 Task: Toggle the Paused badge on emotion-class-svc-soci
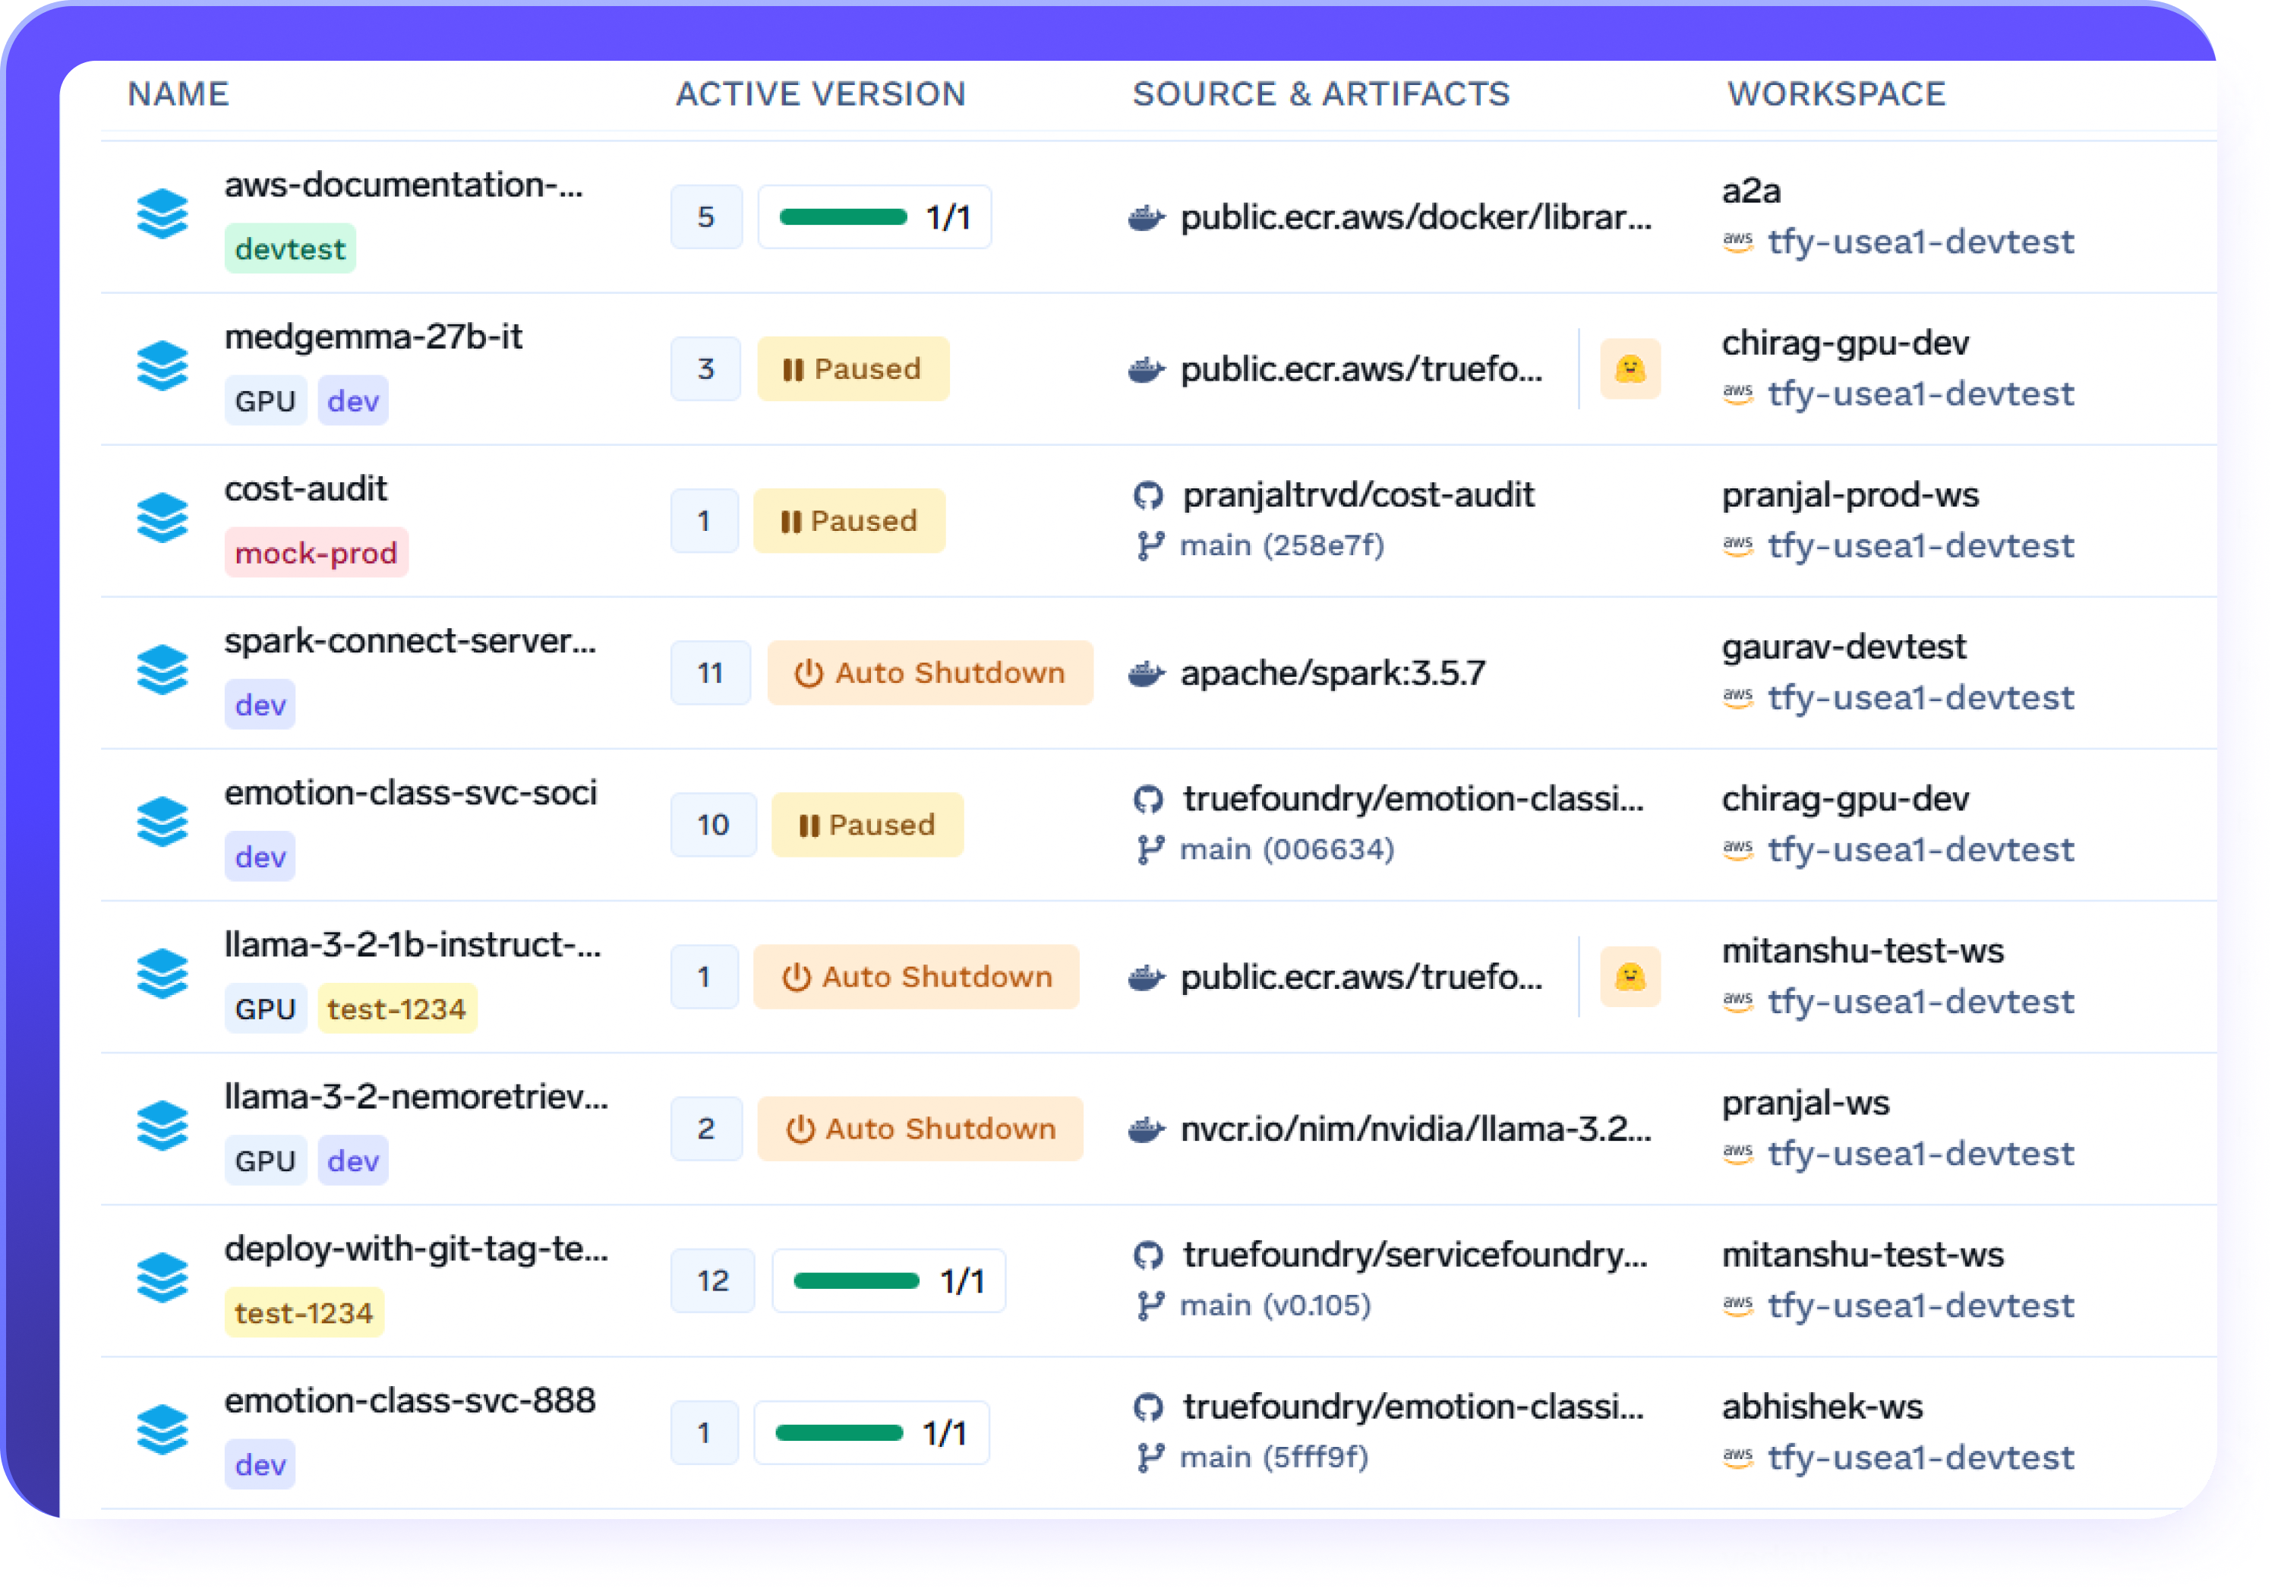coord(867,824)
